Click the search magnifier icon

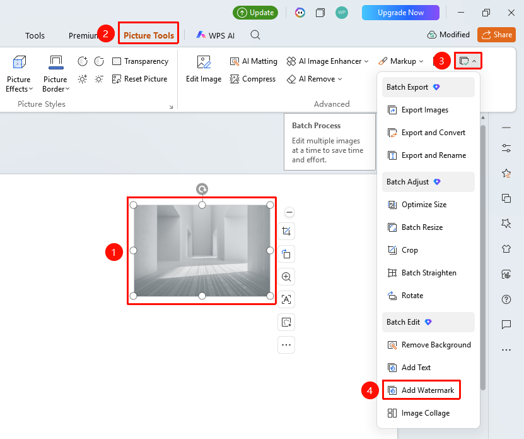(x=255, y=35)
